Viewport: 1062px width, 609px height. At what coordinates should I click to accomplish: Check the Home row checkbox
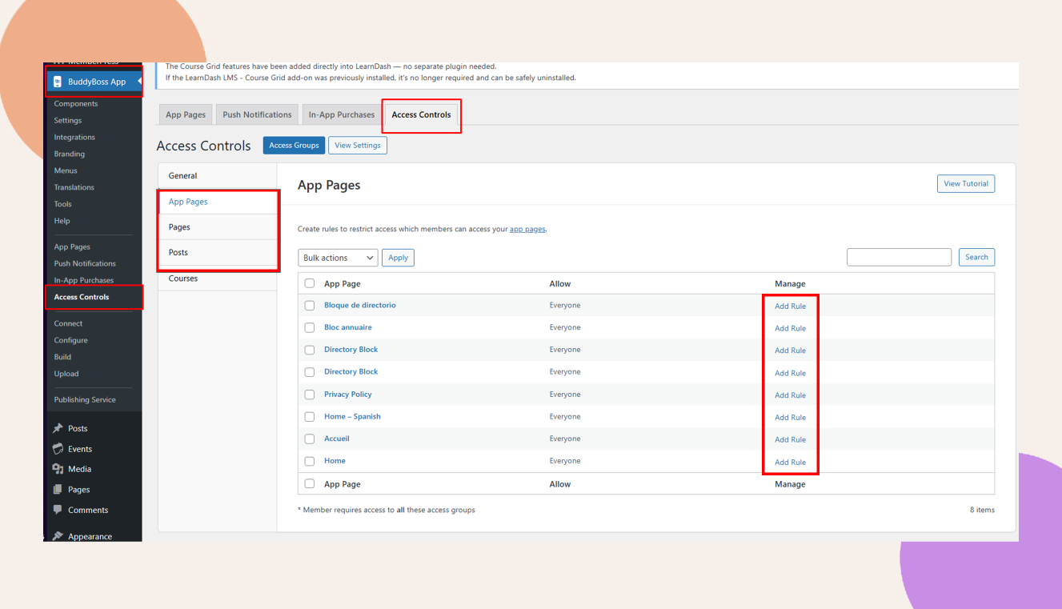[310, 461]
